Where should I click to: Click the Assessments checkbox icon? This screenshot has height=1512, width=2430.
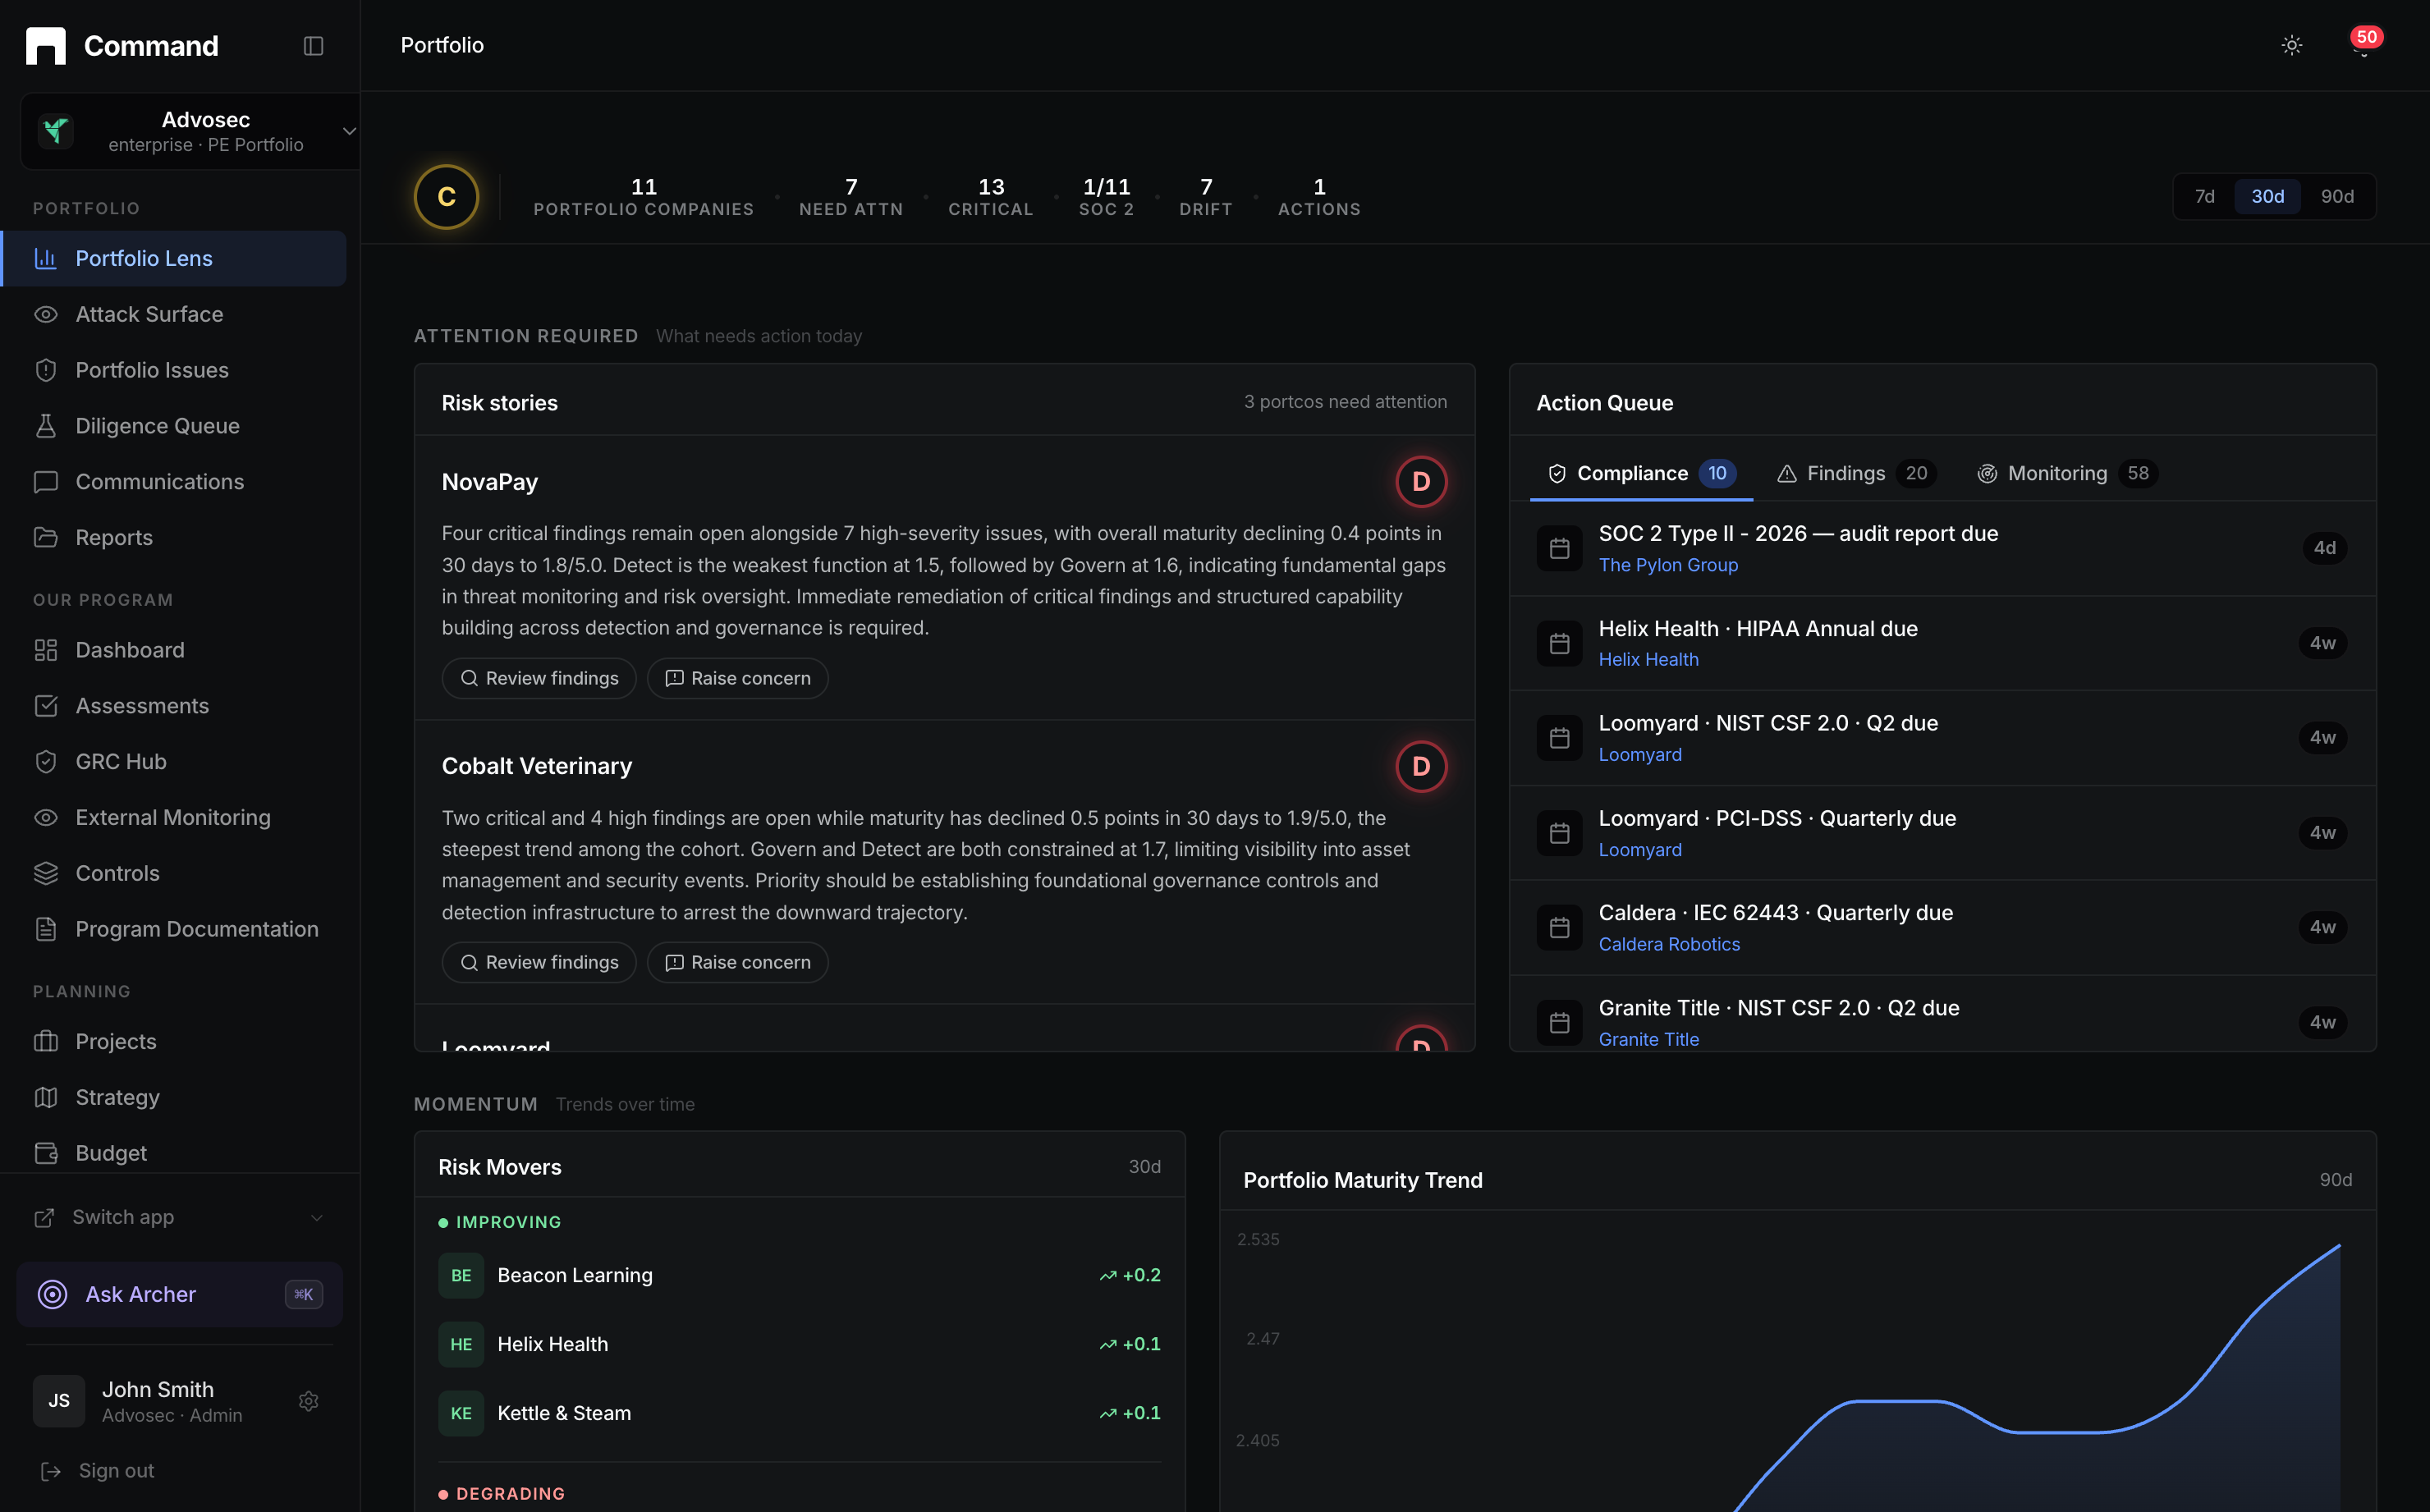[x=46, y=707]
